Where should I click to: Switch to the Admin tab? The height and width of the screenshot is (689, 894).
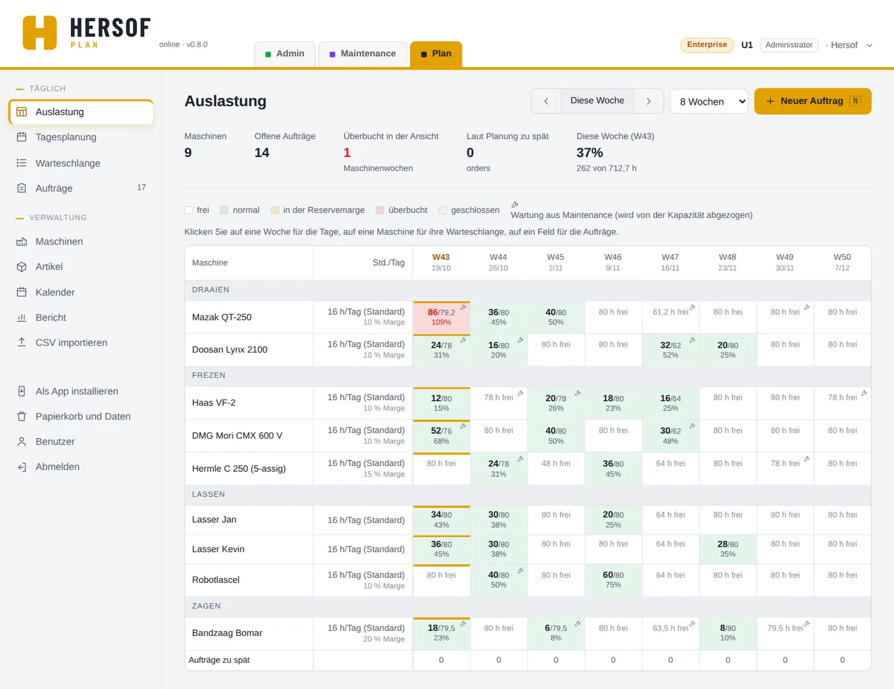(285, 54)
